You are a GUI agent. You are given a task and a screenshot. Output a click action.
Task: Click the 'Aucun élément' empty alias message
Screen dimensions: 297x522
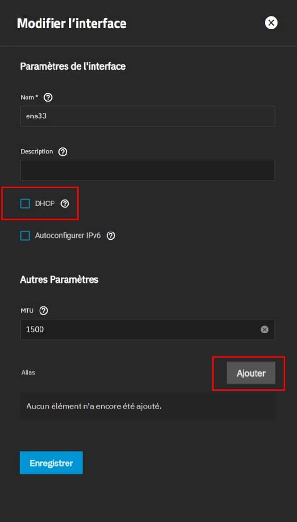coord(94,406)
